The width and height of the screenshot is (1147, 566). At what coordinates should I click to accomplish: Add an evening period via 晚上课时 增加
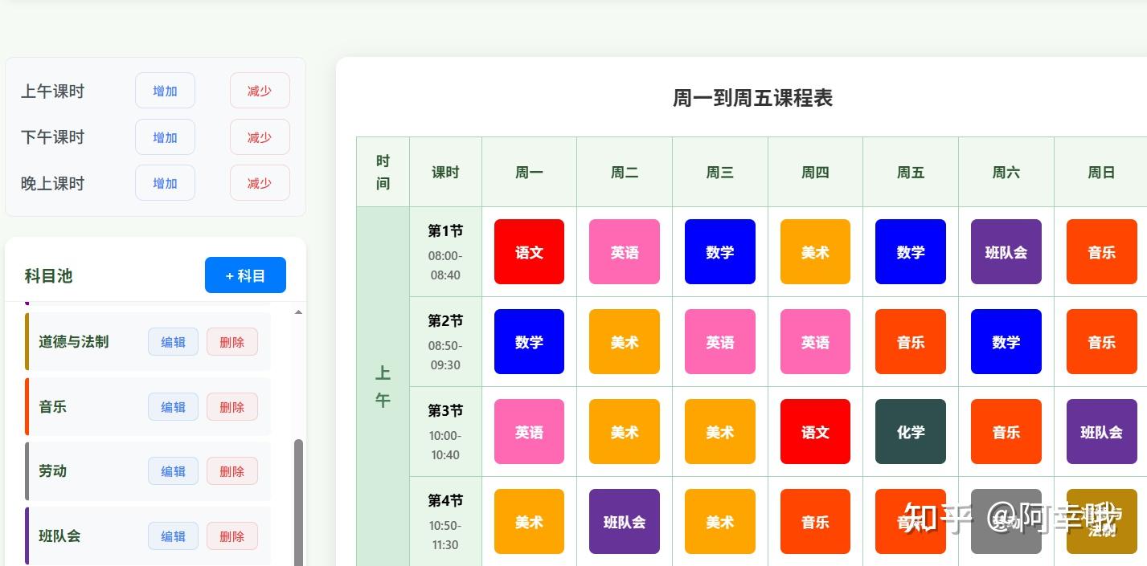[165, 183]
